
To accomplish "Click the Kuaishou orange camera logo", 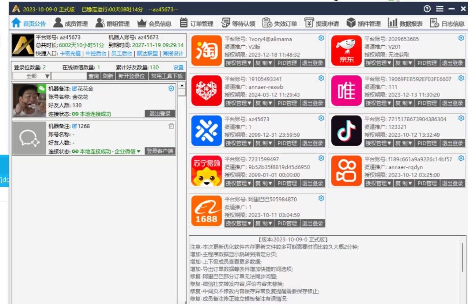I will [x=346, y=171].
